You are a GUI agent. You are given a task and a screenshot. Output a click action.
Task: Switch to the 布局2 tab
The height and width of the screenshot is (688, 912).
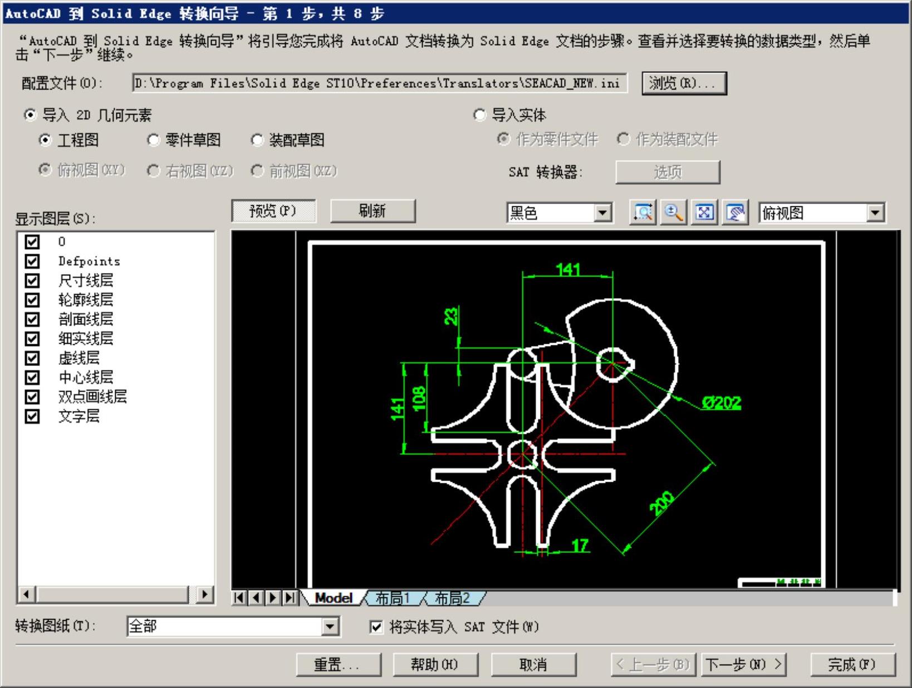[452, 598]
